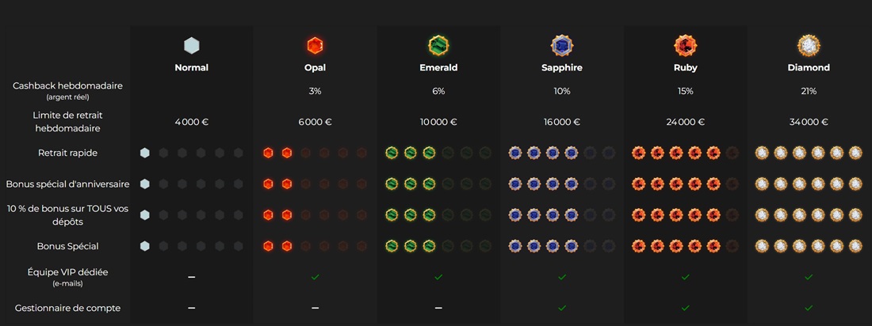The height and width of the screenshot is (326, 872).
Task: Click the Sapphire tier gem badge
Action: pyautogui.click(x=562, y=46)
